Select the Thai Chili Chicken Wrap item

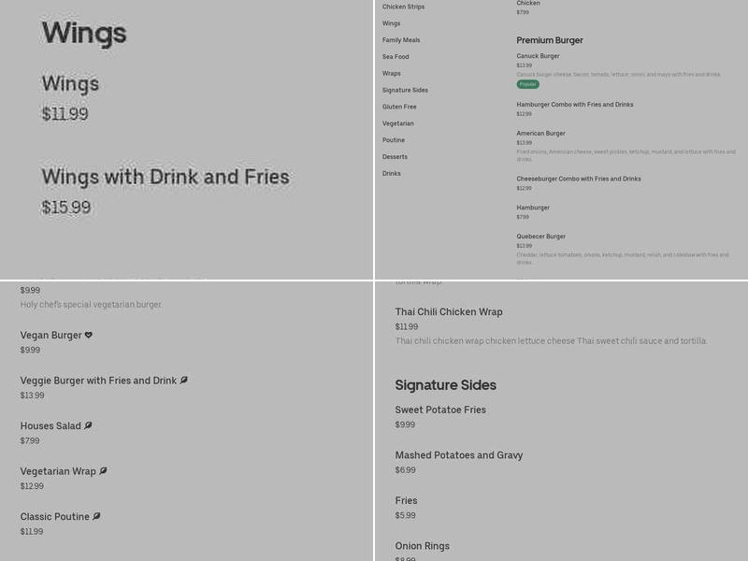click(x=449, y=311)
